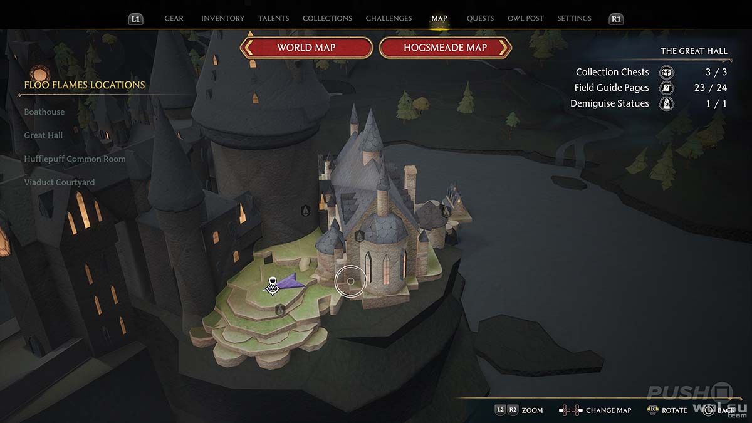Click the right-stick Rotate icon

click(652, 410)
